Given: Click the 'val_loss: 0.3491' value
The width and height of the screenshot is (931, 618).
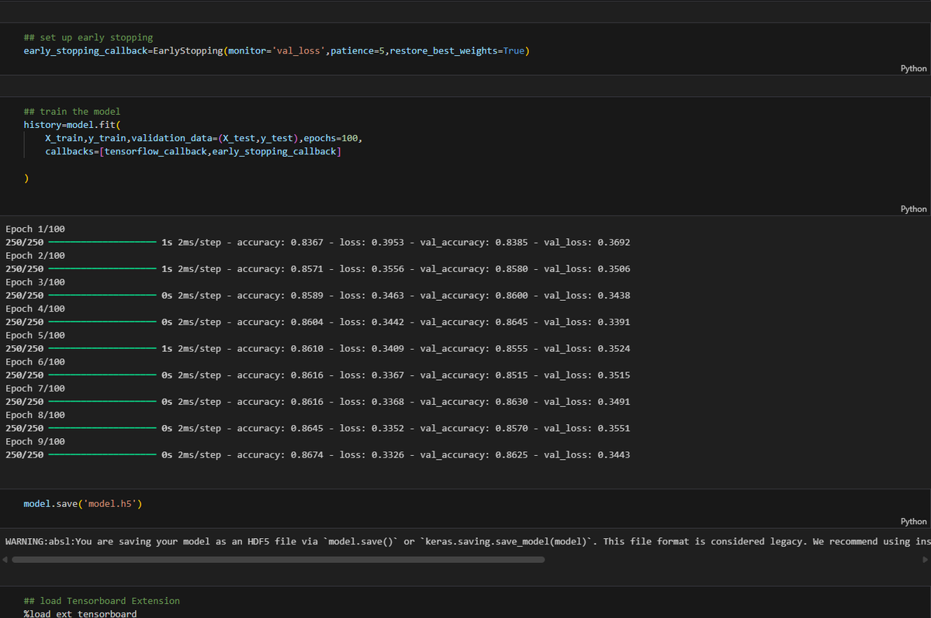Looking at the screenshot, I should pyautogui.click(x=587, y=402).
